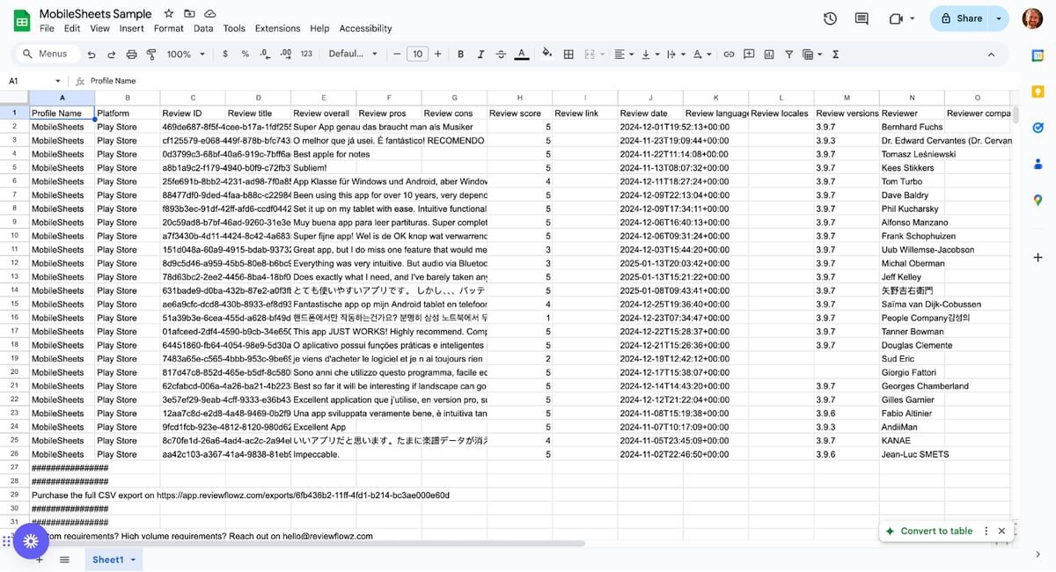Screen dimensions: 1056x572
Task: Increase decimal places button
Action: click(x=285, y=54)
